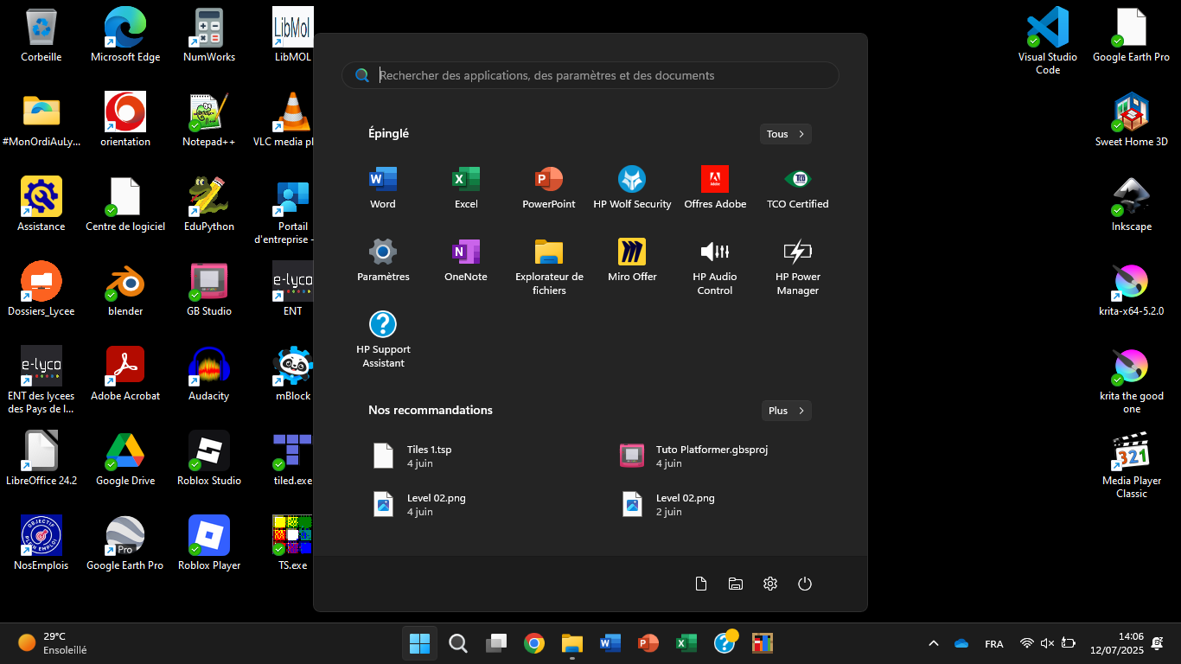The width and height of the screenshot is (1181, 664).
Task: Click the power button in Start menu
Action: (805, 584)
